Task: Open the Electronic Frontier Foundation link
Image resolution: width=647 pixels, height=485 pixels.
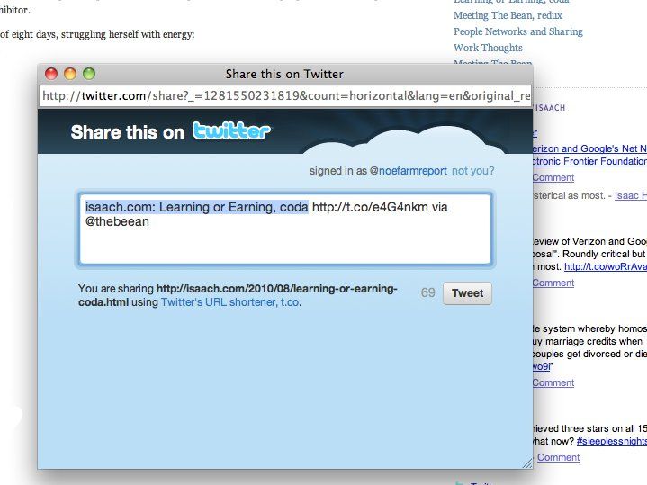Action: (589, 161)
